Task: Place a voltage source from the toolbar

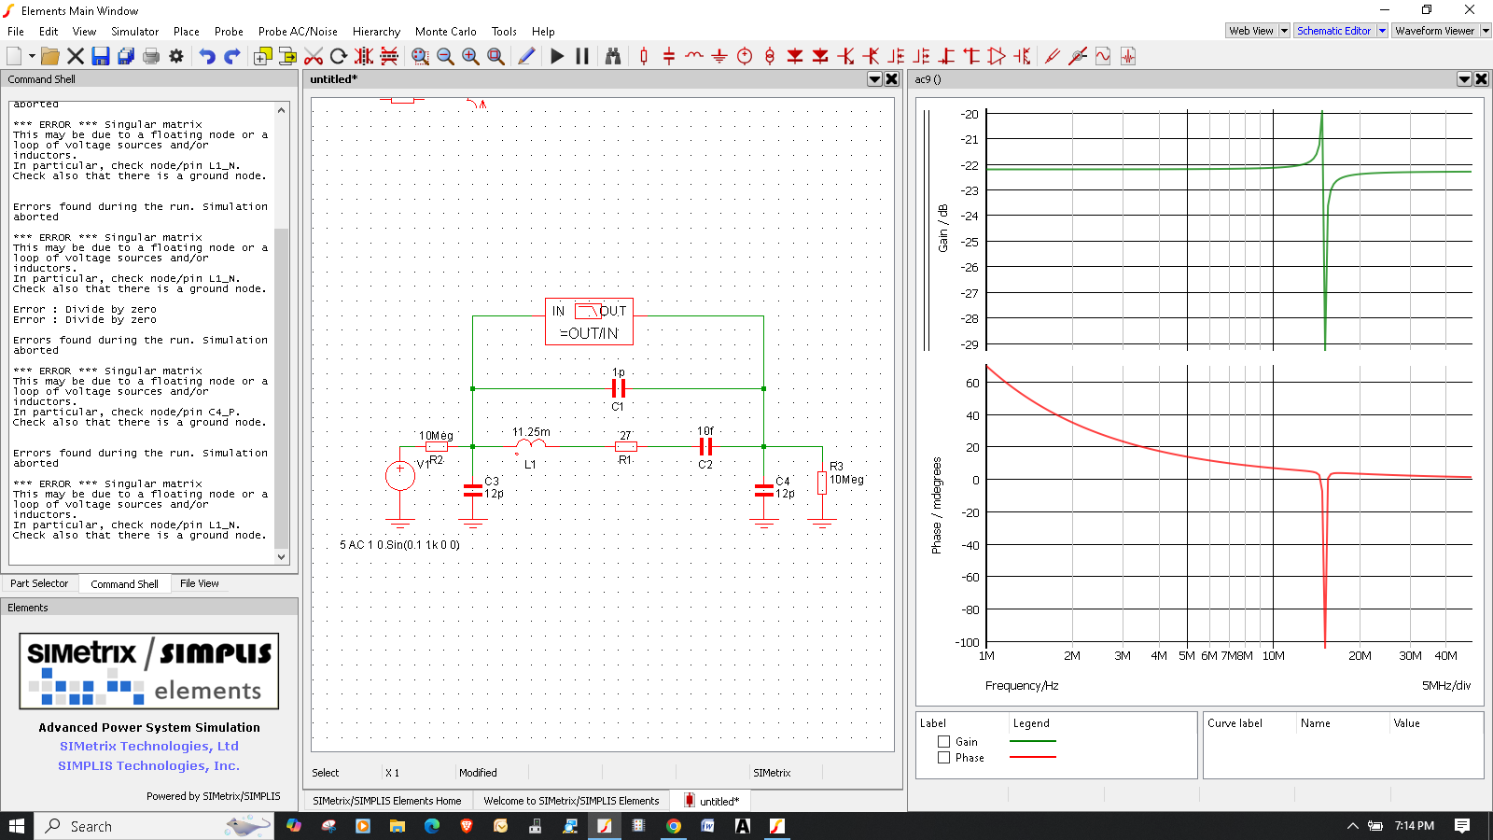Action: [745, 56]
